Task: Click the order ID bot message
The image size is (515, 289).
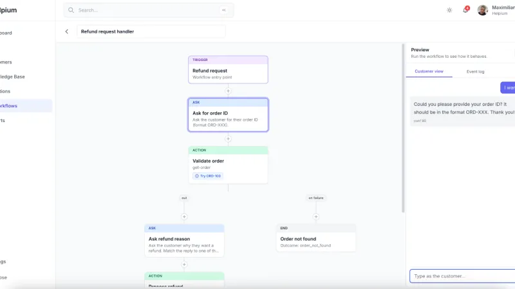Action: [x=462, y=111]
